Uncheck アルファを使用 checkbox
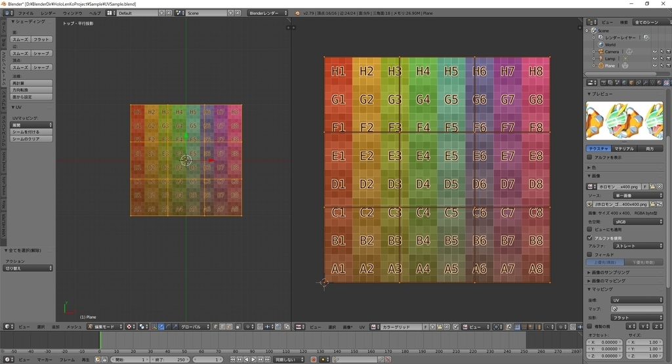The width and height of the screenshot is (672, 364). coord(590,237)
